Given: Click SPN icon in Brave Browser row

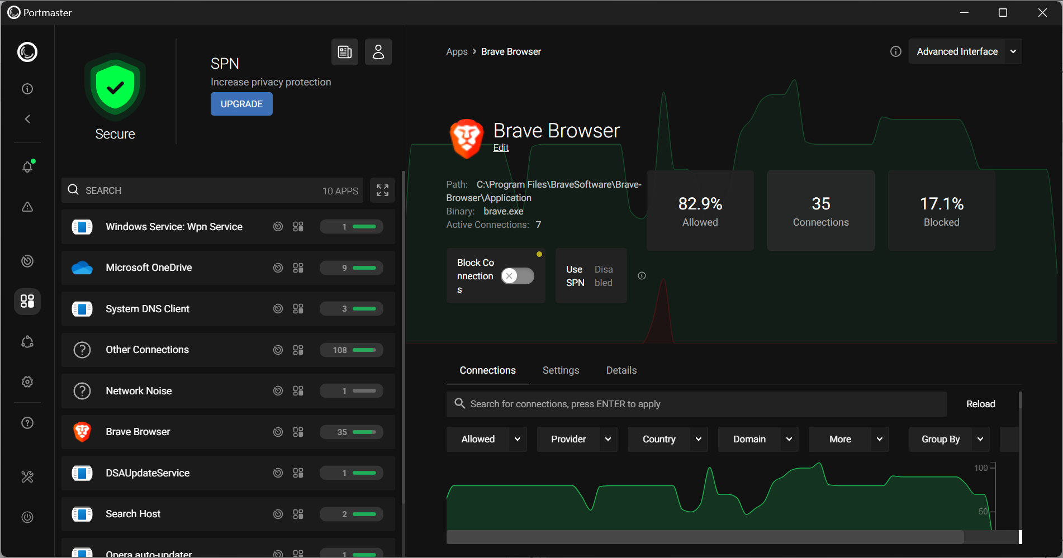Looking at the screenshot, I should pos(278,432).
